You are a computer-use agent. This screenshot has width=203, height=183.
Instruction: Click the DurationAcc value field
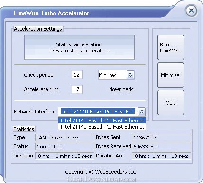[x=161, y=156]
